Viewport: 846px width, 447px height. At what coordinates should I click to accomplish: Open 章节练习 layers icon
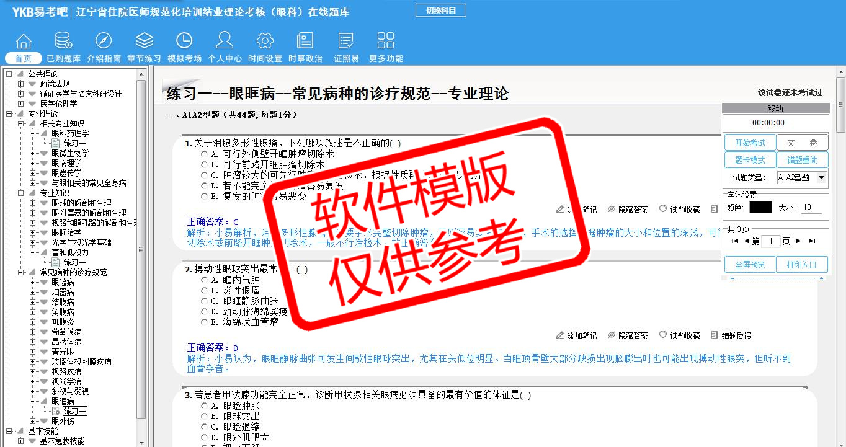[144, 41]
